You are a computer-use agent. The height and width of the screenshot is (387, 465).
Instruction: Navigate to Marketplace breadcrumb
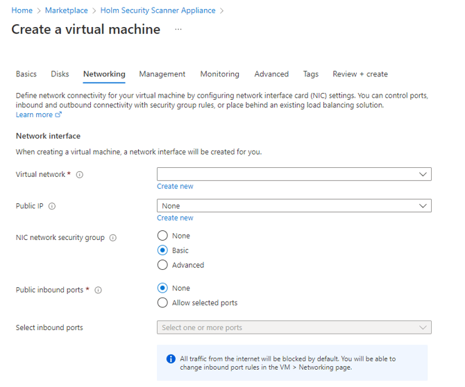(66, 10)
